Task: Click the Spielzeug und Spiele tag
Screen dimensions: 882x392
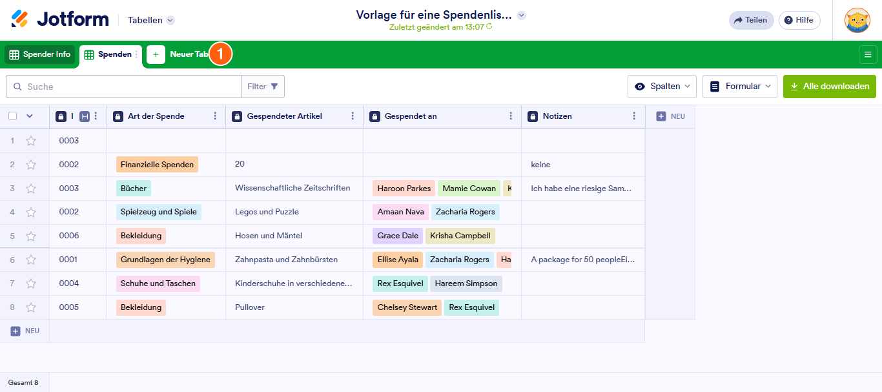Action: coord(159,212)
